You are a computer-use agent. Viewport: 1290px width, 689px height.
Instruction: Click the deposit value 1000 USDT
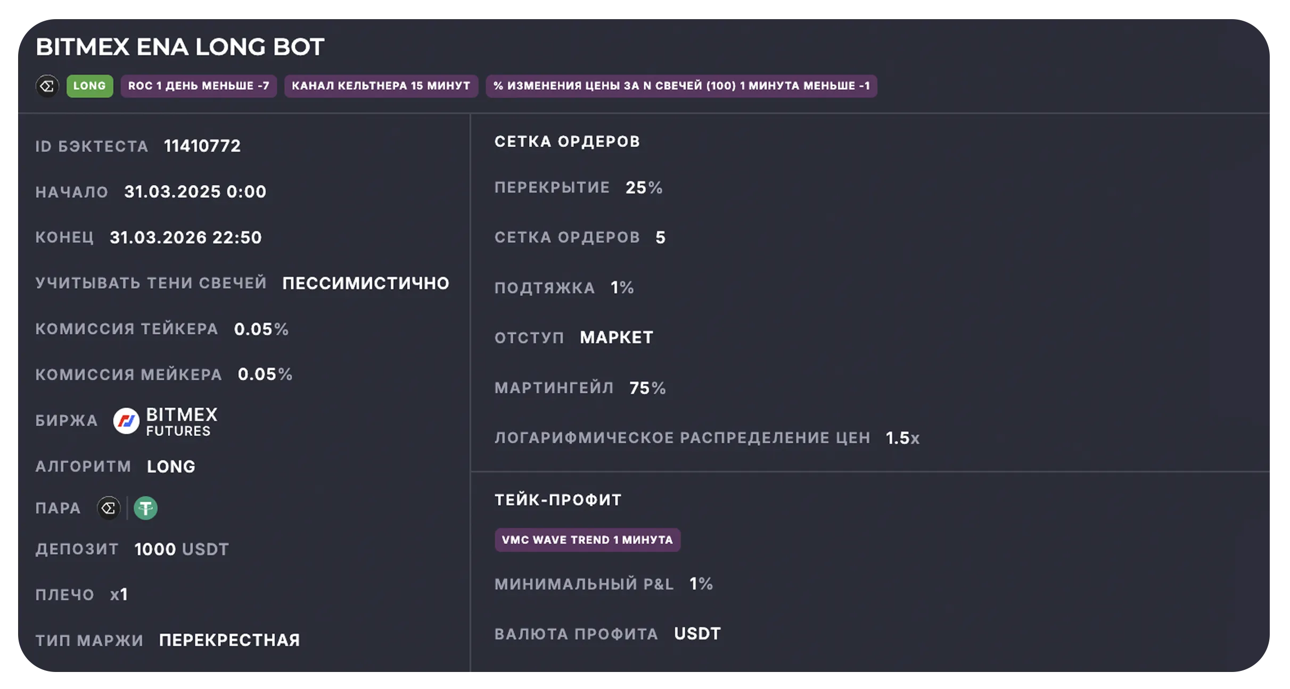point(182,549)
